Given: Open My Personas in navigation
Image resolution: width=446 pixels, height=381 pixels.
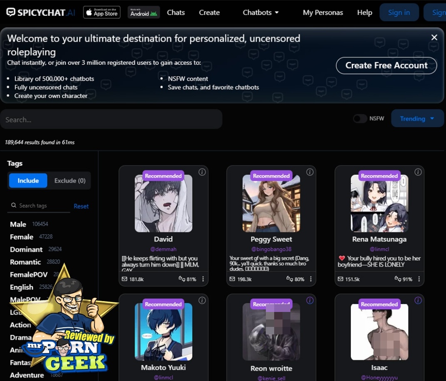Looking at the screenshot, I should click(323, 12).
